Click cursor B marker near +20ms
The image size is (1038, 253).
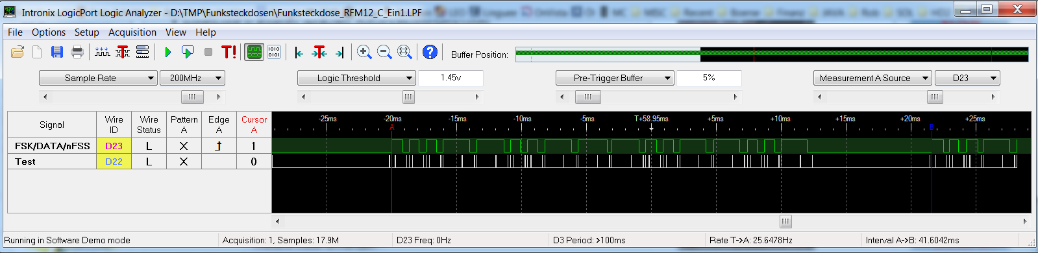pos(932,127)
